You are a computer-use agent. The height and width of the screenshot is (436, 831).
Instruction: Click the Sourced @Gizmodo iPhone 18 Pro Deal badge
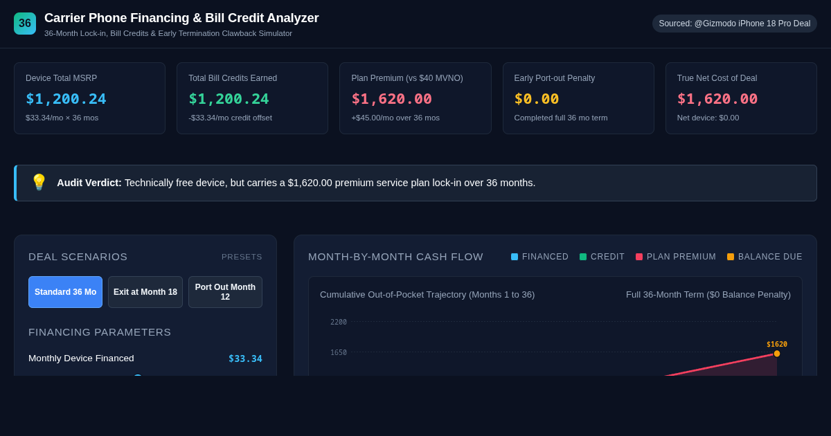(x=735, y=24)
